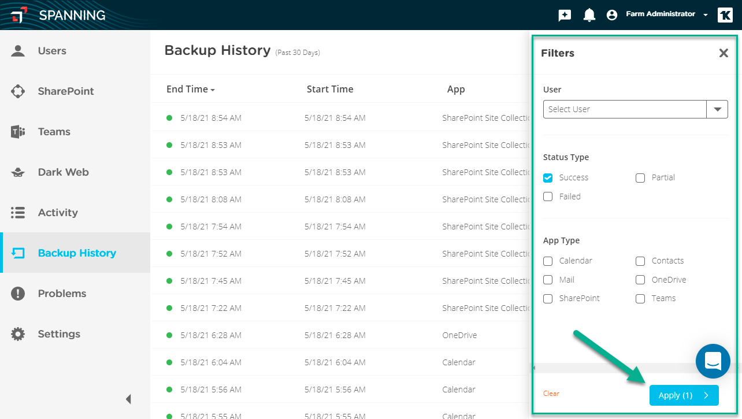Uncheck the Success status checkbox
Image resolution: width=742 pixels, height=419 pixels.
tap(548, 177)
